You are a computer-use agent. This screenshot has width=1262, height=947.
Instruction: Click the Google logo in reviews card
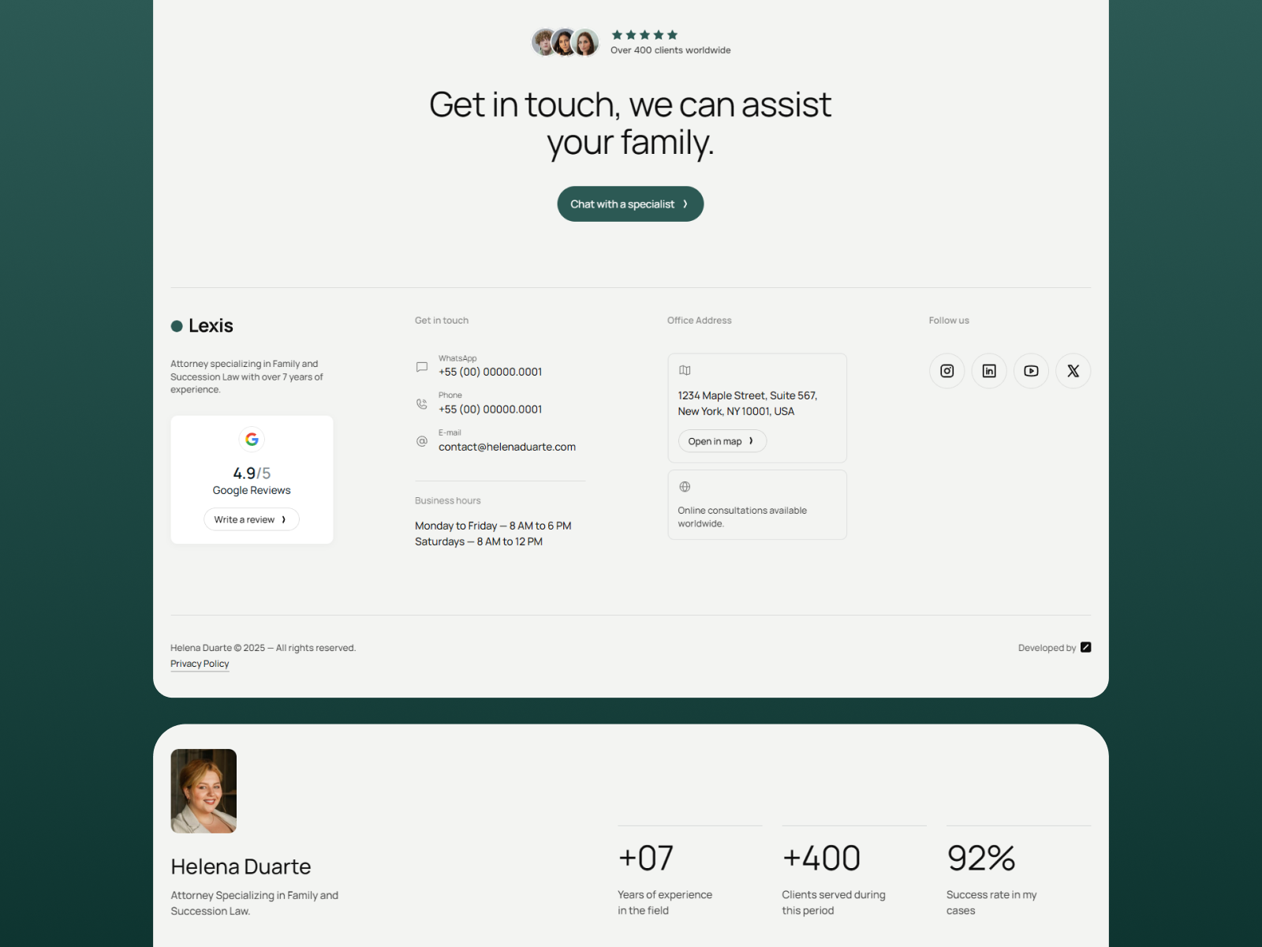(252, 440)
